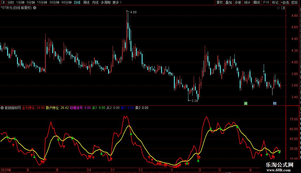Click the 2025年 label on time axis

coord(6,170)
